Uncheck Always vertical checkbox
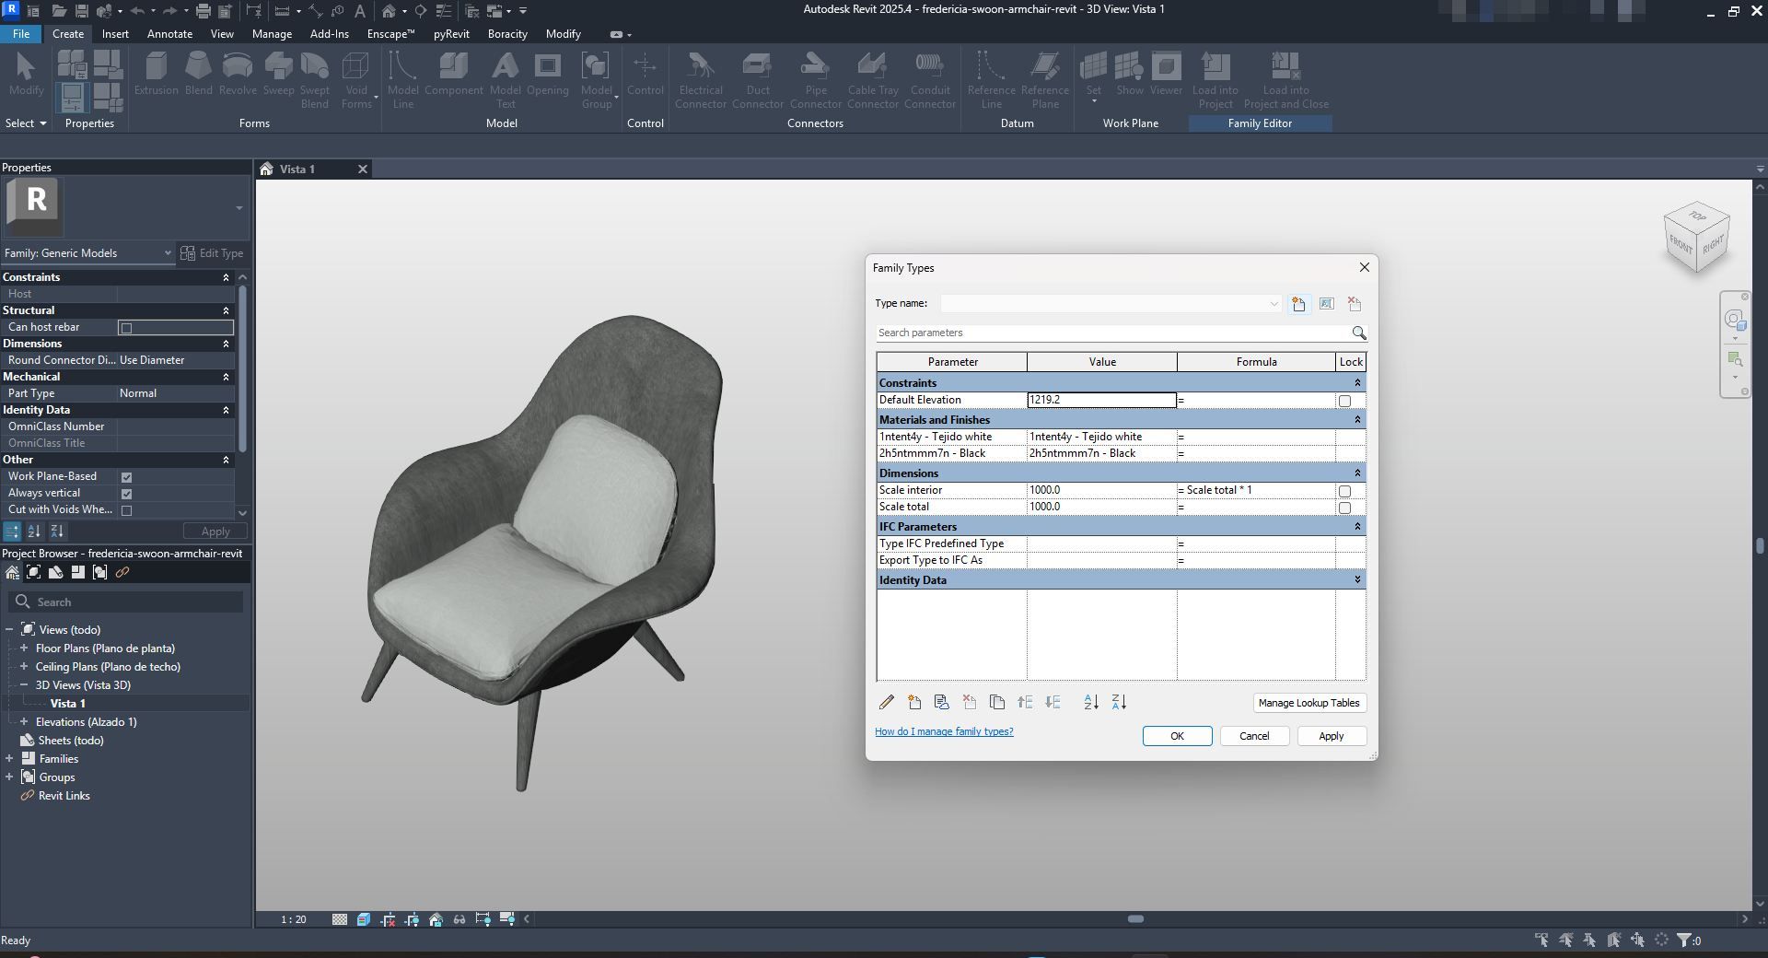The width and height of the screenshot is (1768, 958). pos(127,494)
